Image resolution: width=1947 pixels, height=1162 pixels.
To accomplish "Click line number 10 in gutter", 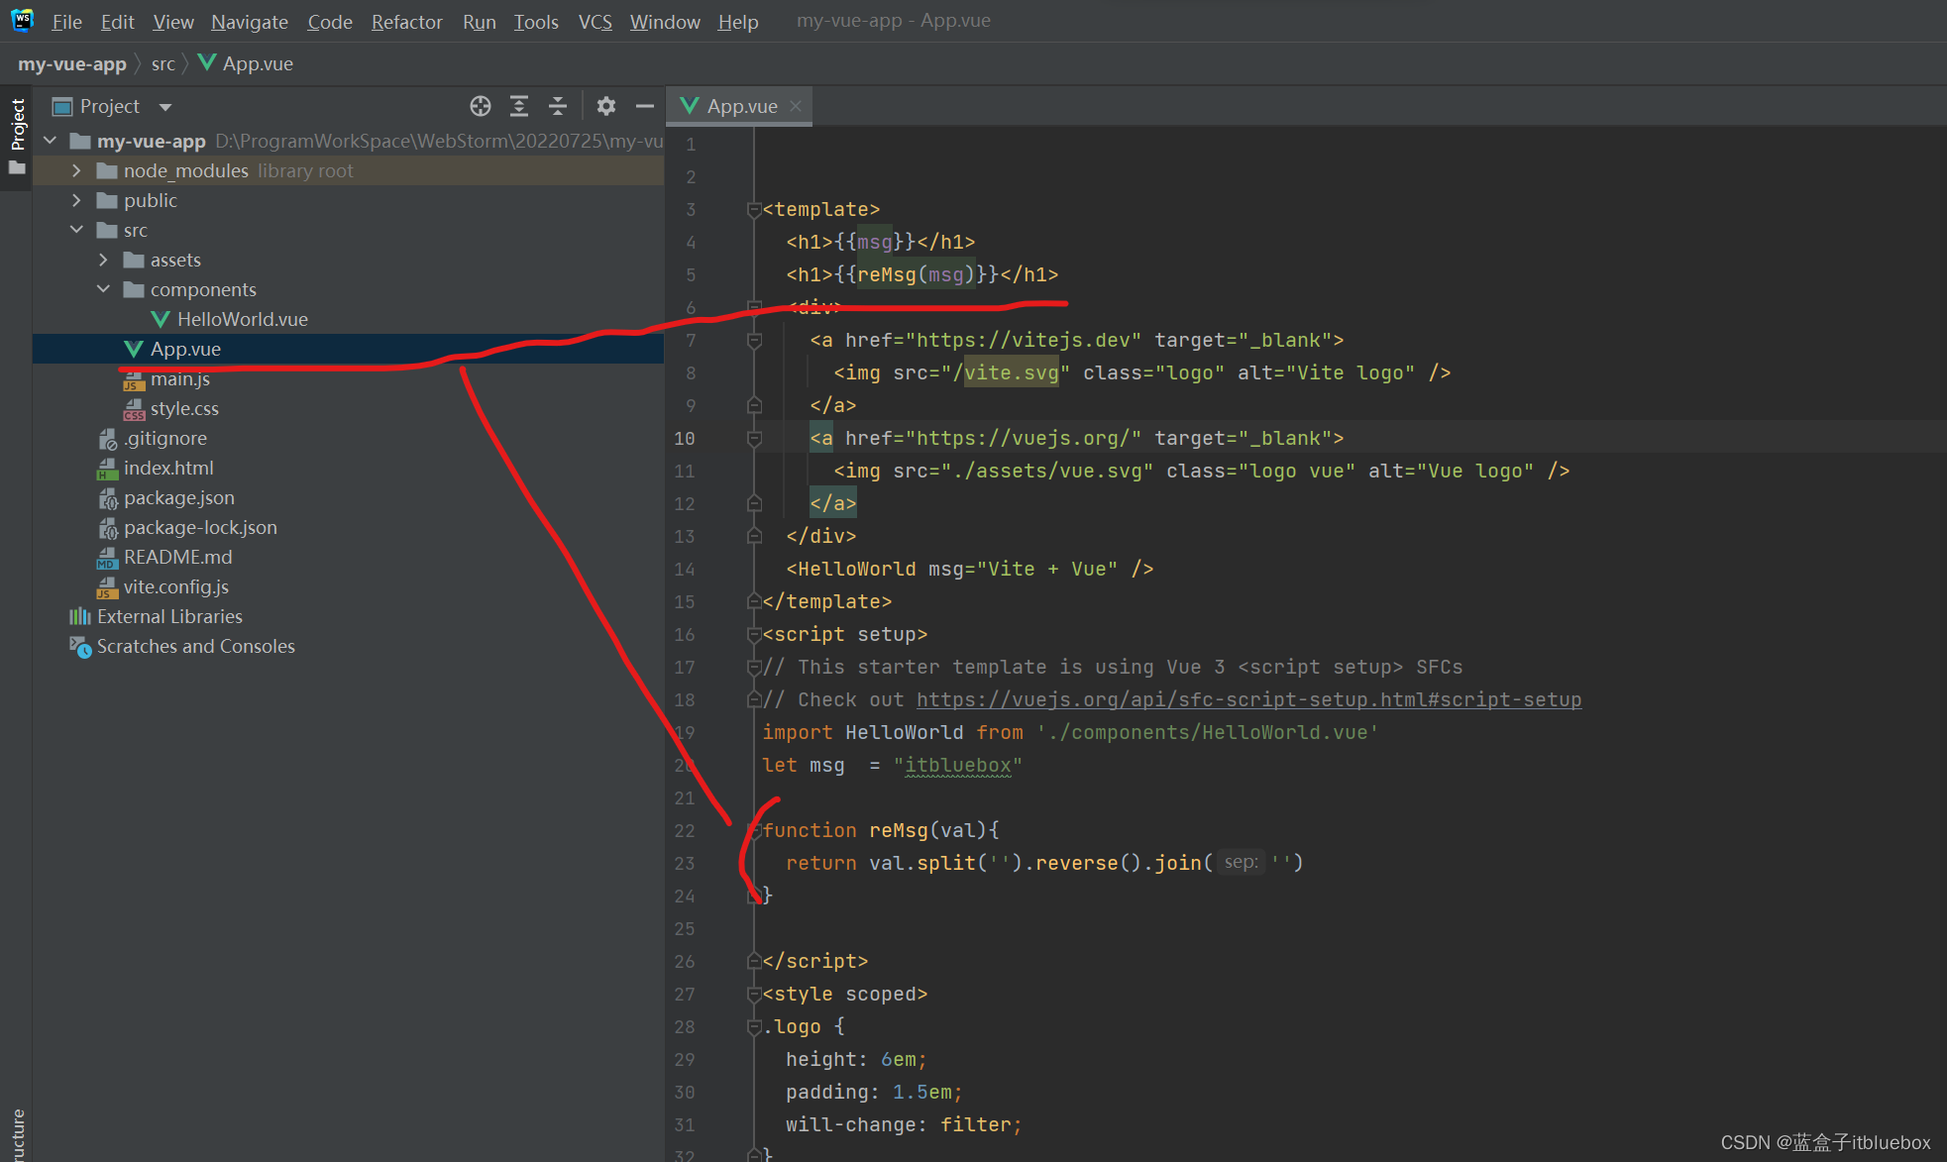I will pos(685,438).
